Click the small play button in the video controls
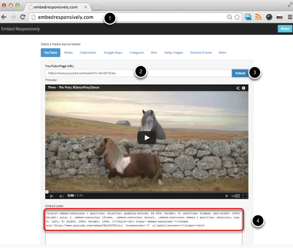The height and width of the screenshot is (248, 293). [52, 196]
